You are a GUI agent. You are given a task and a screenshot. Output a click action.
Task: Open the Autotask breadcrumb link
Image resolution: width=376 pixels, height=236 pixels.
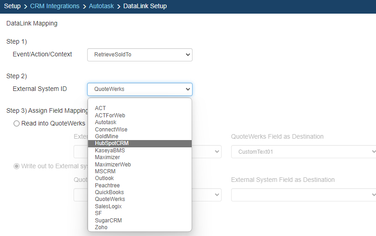101,6
